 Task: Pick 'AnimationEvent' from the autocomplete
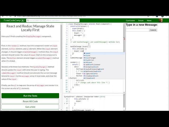click(x=92, y=67)
